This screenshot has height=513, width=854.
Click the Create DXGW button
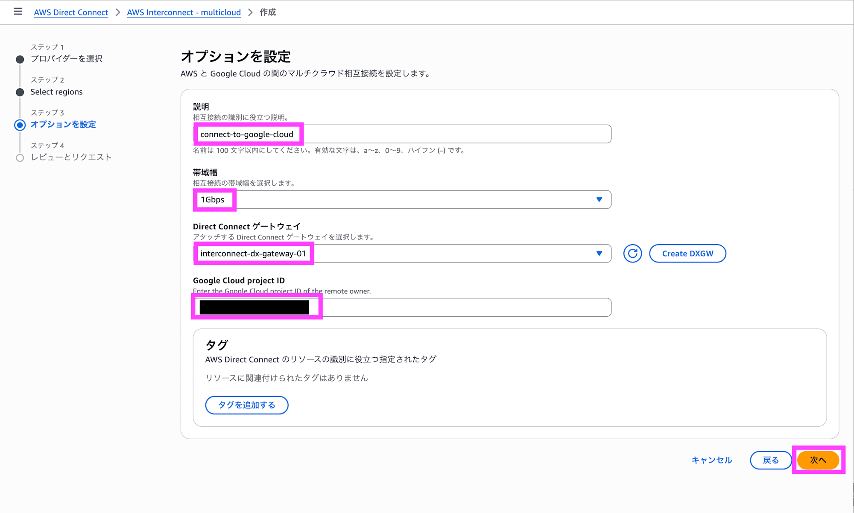coord(687,253)
